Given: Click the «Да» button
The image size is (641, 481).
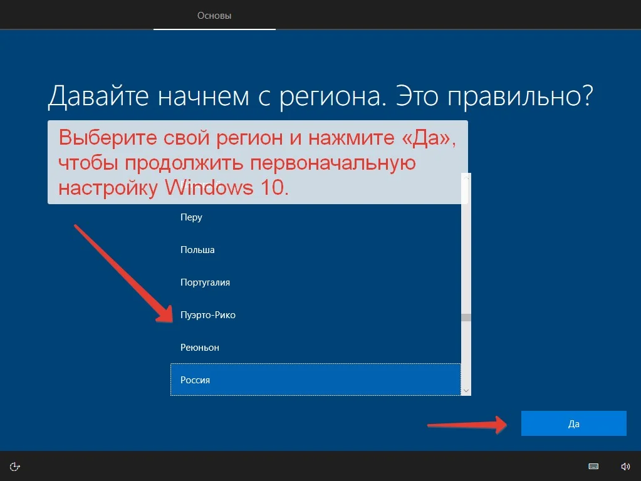Looking at the screenshot, I should pyautogui.click(x=573, y=423).
